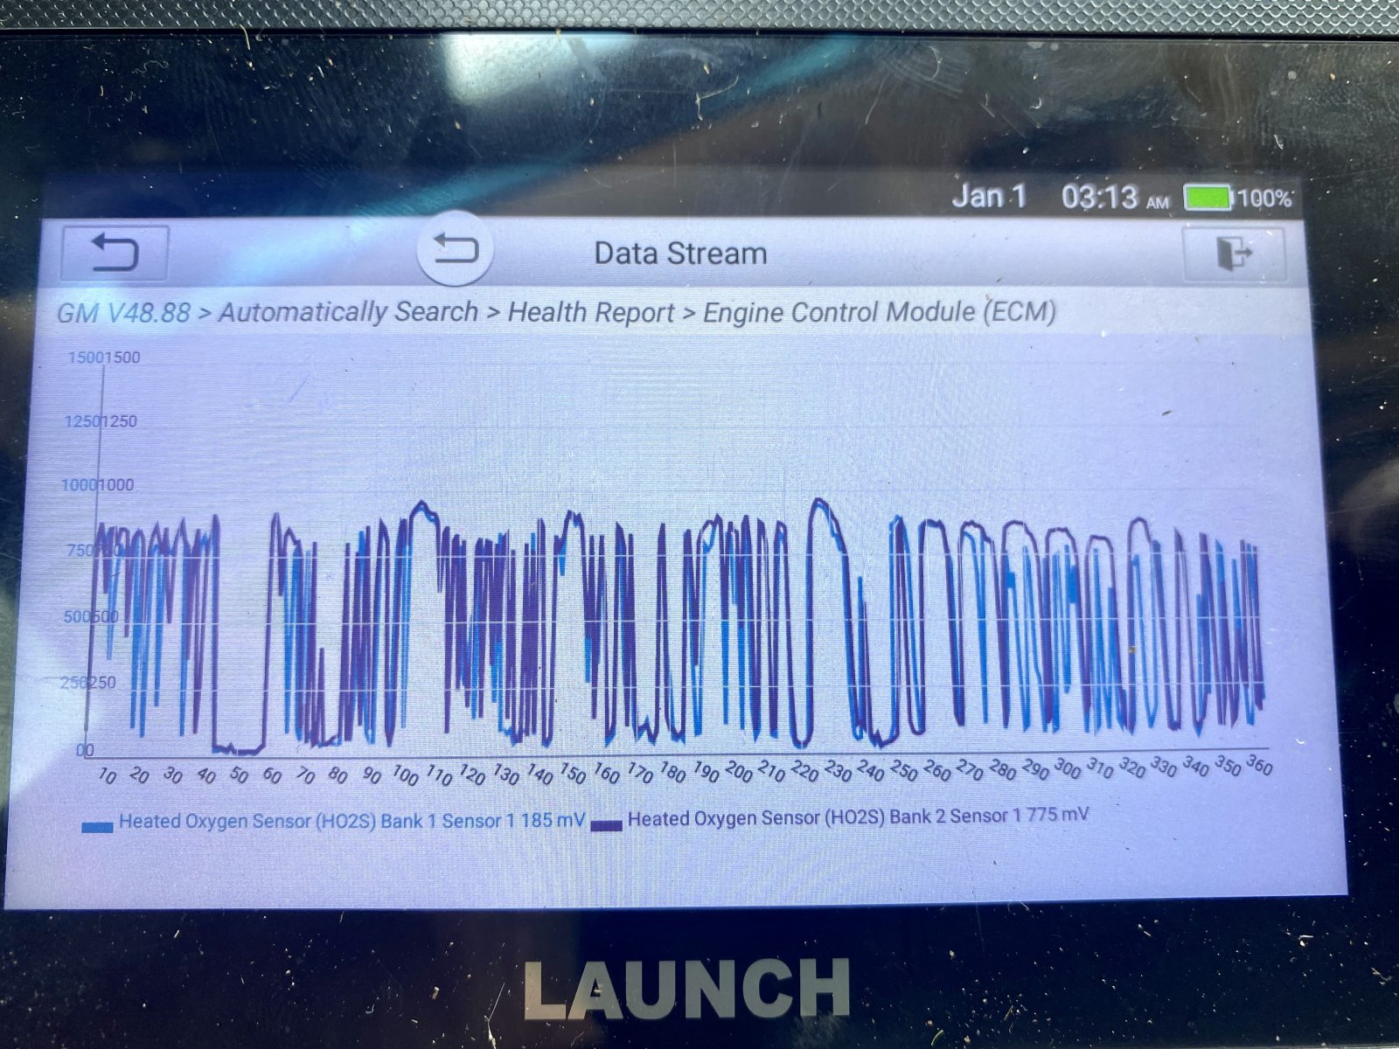Tap the back arrow button in the title bar
This screenshot has width=1399, height=1049.
pos(115,253)
